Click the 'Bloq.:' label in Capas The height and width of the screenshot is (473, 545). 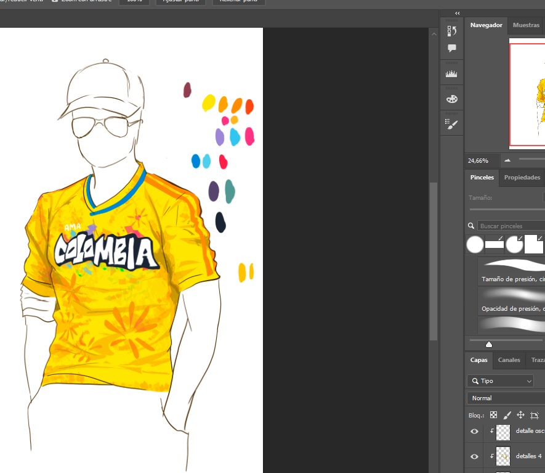pyautogui.click(x=476, y=415)
